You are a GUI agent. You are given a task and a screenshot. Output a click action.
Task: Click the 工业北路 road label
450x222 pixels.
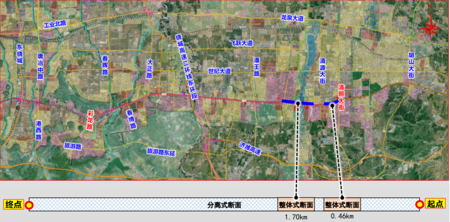pyautogui.click(x=55, y=25)
